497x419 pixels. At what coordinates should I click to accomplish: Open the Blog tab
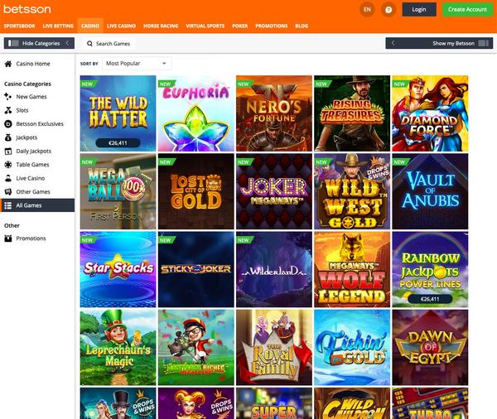(x=302, y=26)
